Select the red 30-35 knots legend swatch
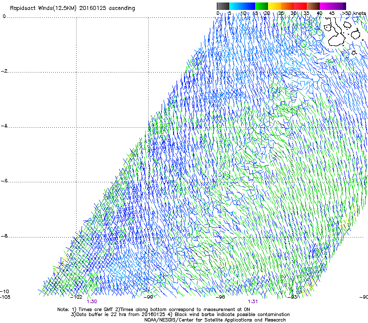368x323 pixels. click(x=300, y=6)
